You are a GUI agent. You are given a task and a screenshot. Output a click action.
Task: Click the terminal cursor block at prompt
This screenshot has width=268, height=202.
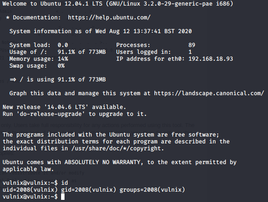(63, 196)
